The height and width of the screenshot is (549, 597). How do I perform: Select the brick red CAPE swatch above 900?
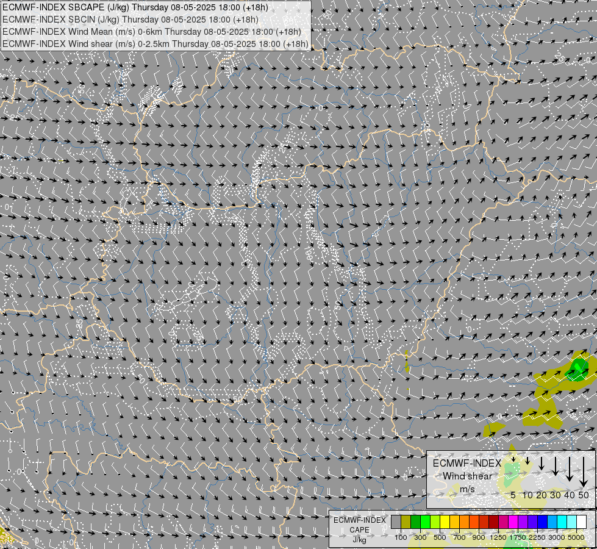pos(484,522)
